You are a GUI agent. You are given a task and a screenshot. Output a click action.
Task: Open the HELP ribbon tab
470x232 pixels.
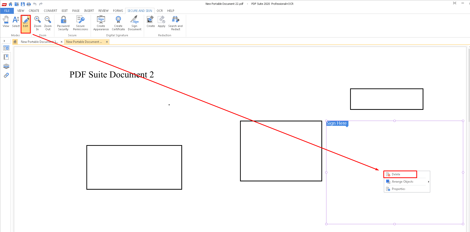(x=171, y=11)
